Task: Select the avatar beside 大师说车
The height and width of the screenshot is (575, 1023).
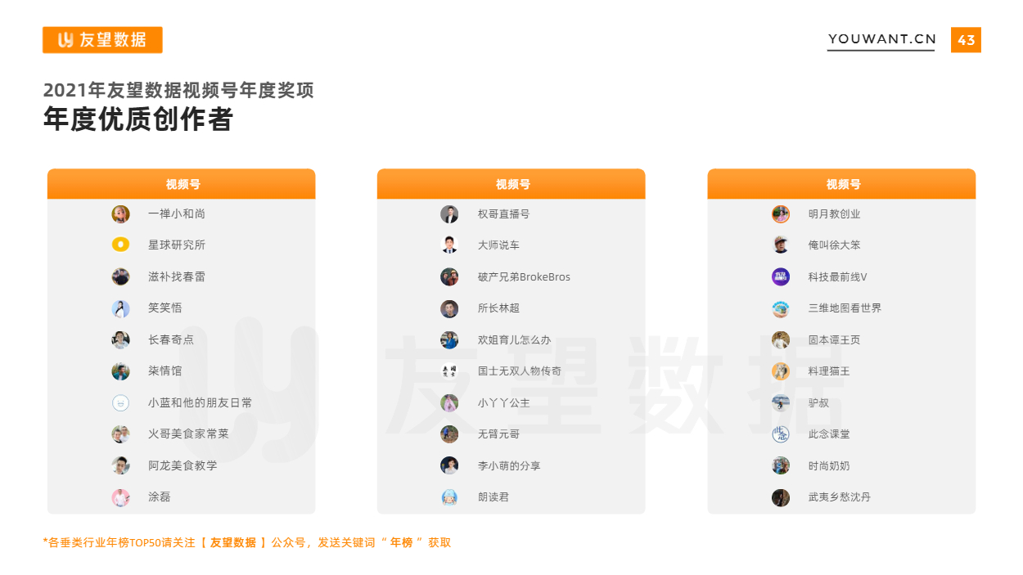Action: coord(449,245)
